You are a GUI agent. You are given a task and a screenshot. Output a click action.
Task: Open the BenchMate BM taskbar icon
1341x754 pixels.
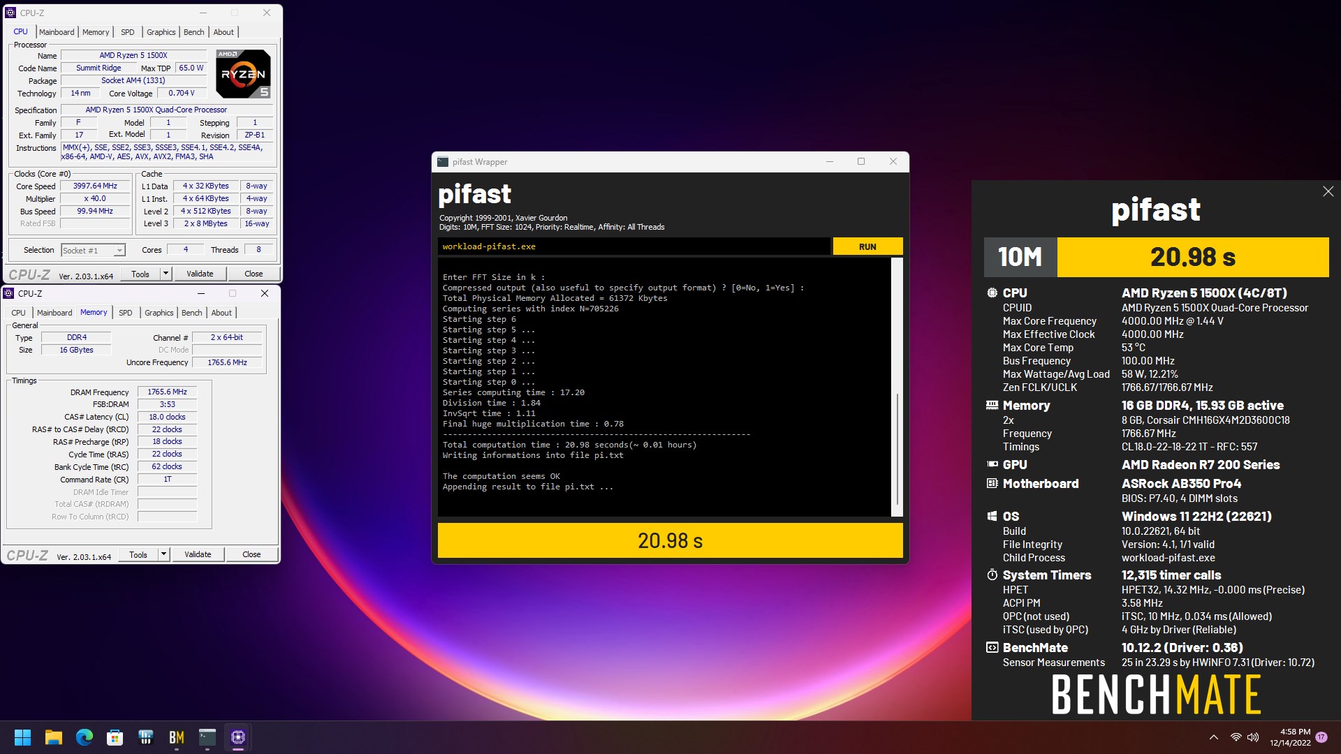pyautogui.click(x=177, y=737)
